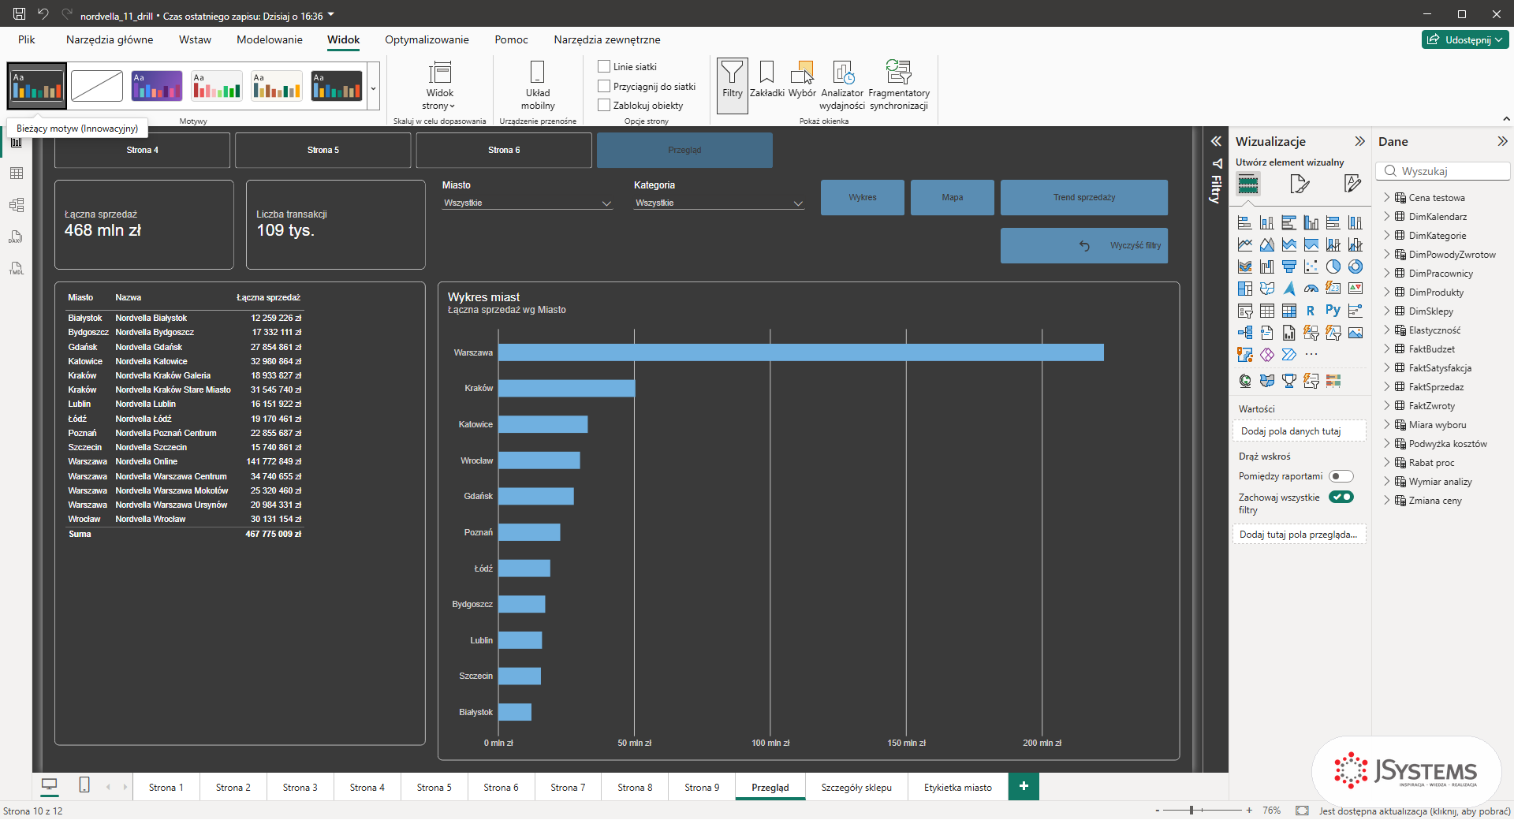The height and width of the screenshot is (820, 1514).
Task: Expand the FaktSprzedaz table fields
Action: coord(1387,387)
